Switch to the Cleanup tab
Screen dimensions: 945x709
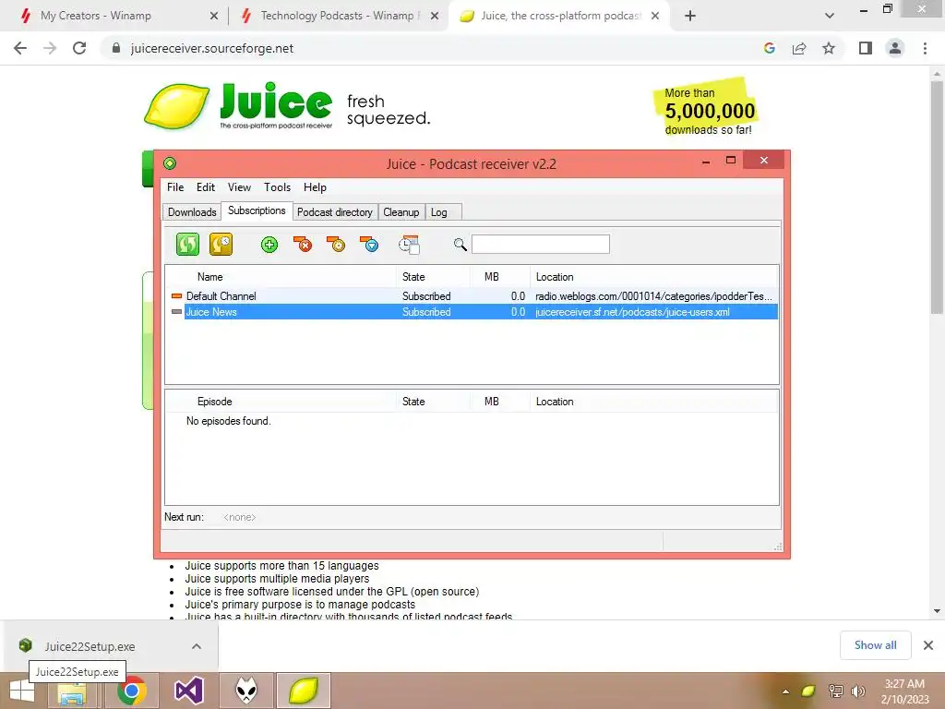point(401,212)
